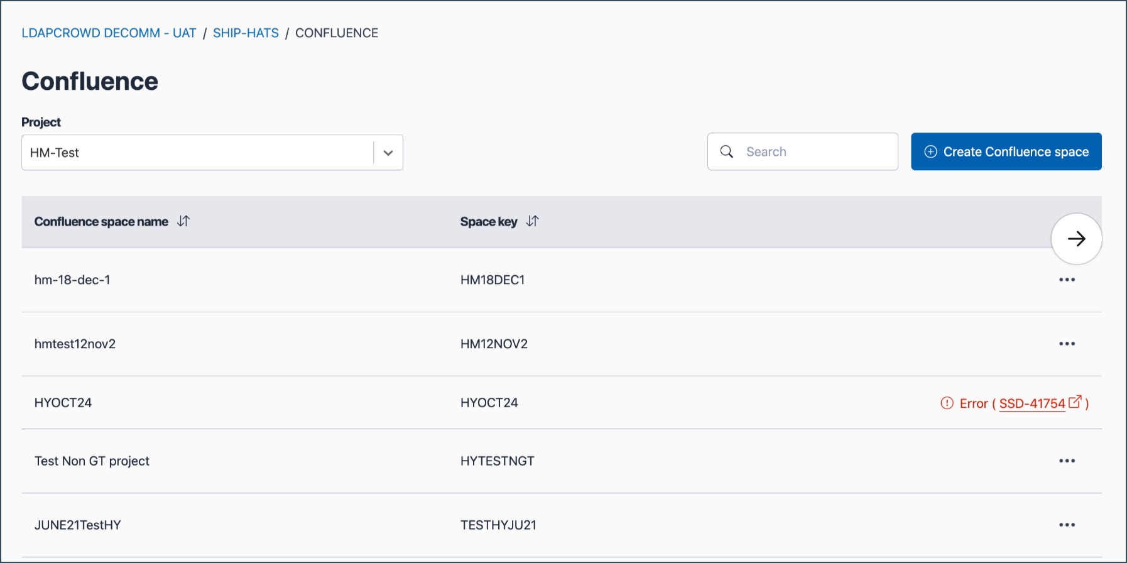The width and height of the screenshot is (1127, 563).
Task: Open the more options menu for JUNE21TestHY
Action: (x=1067, y=525)
